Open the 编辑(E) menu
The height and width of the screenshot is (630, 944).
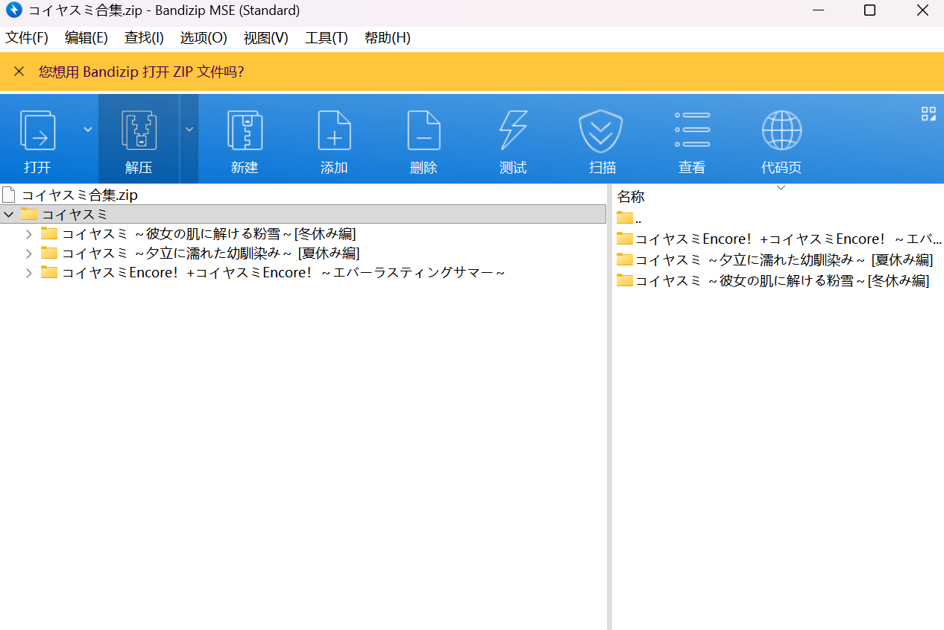(x=86, y=38)
